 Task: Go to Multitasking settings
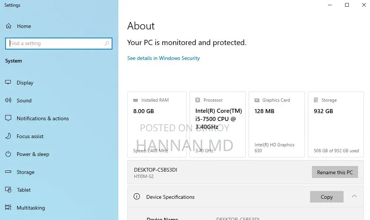31,208
